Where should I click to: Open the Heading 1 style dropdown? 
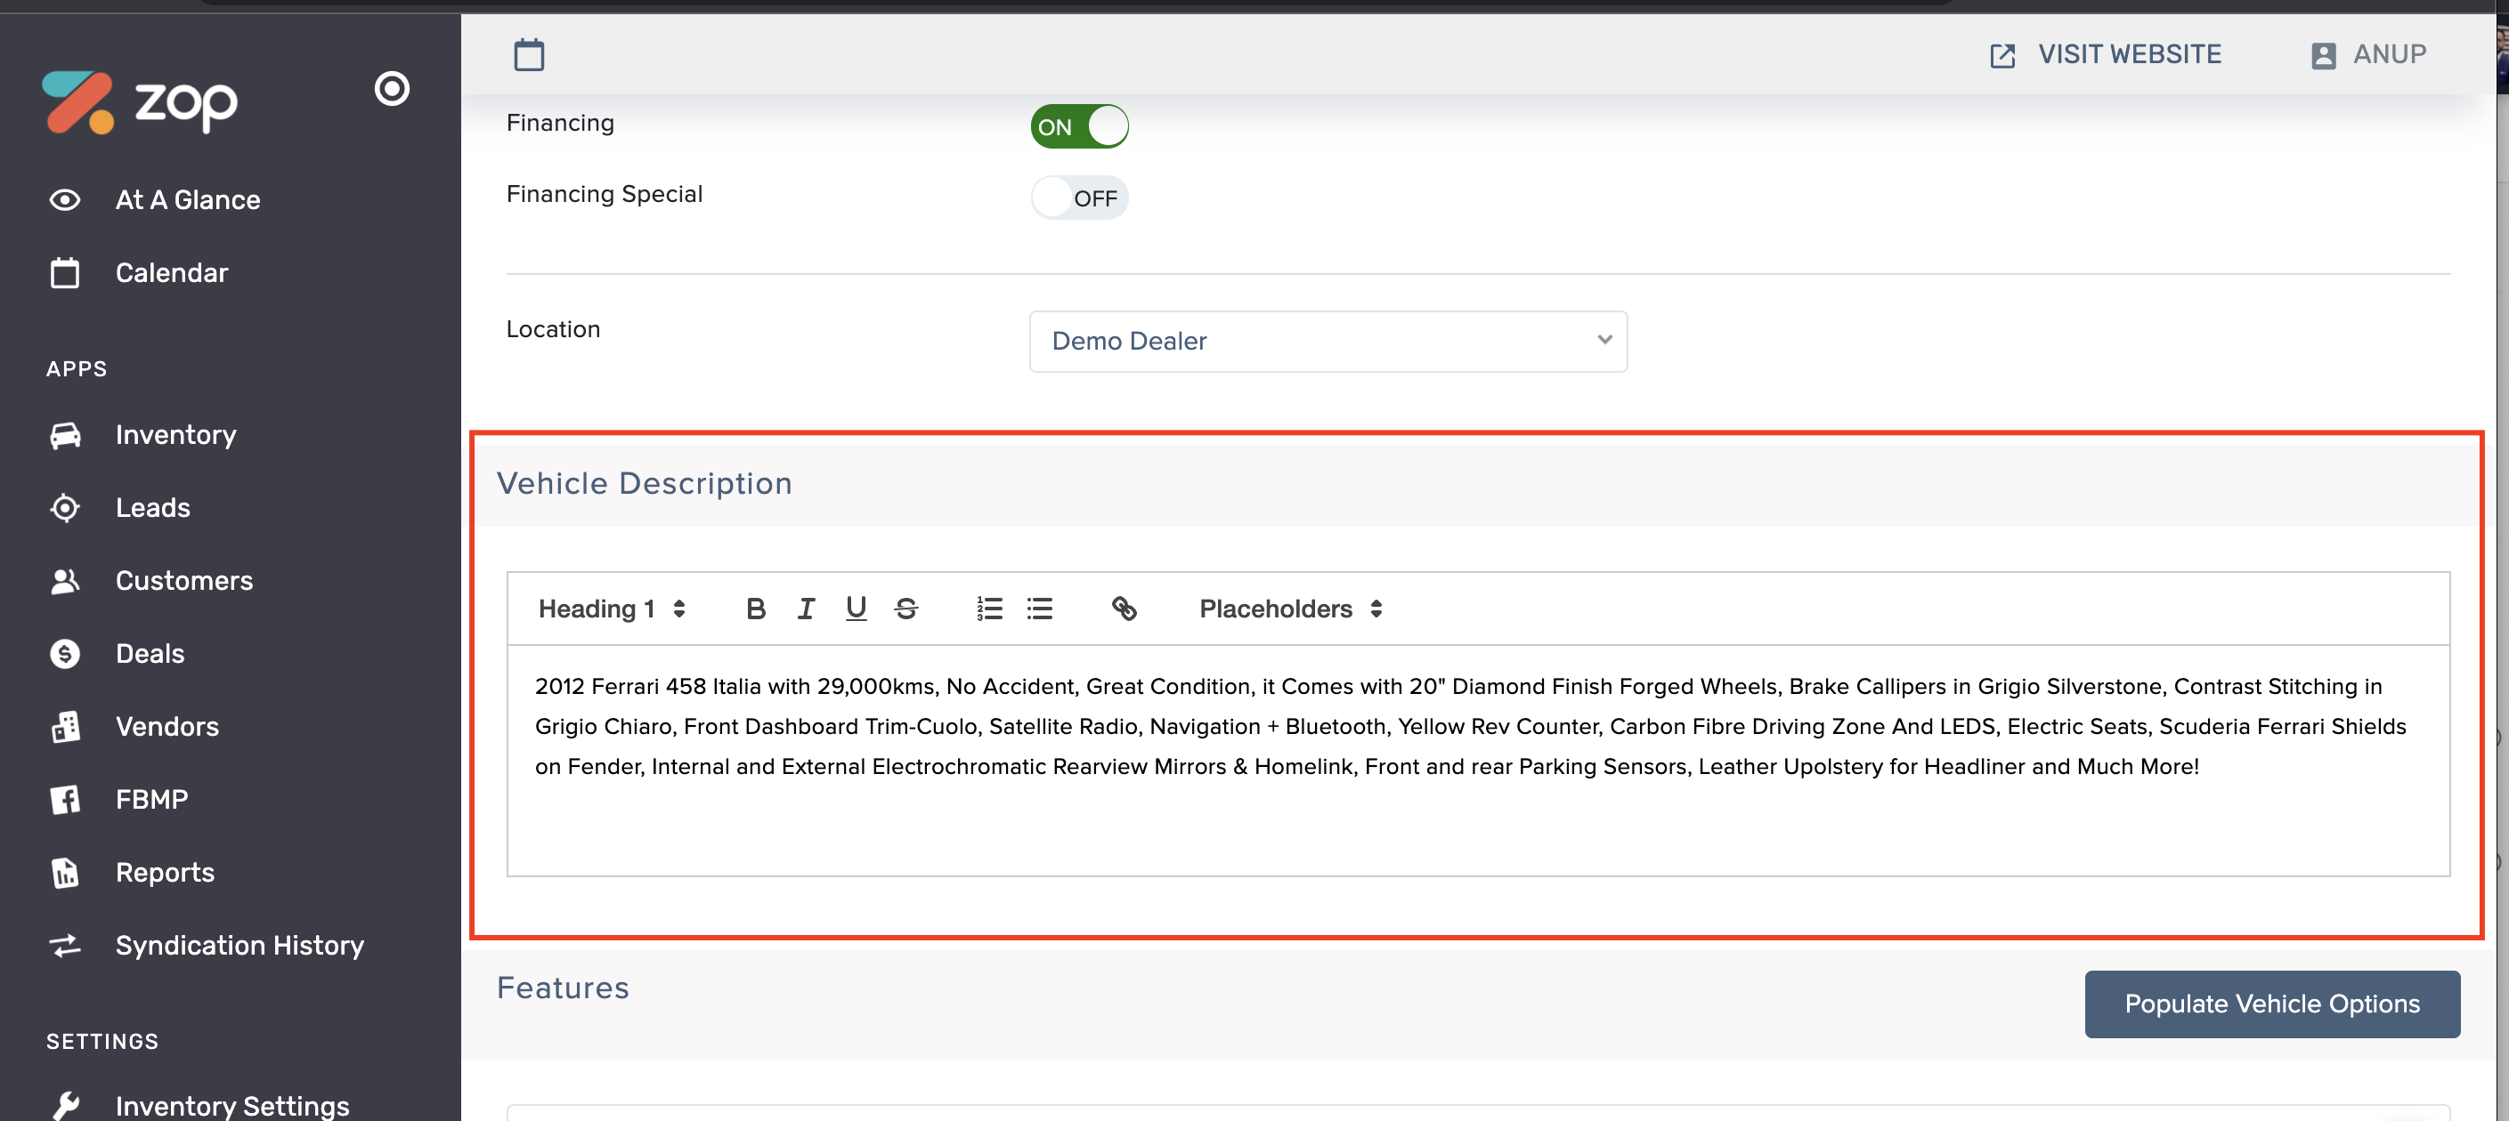tap(612, 609)
